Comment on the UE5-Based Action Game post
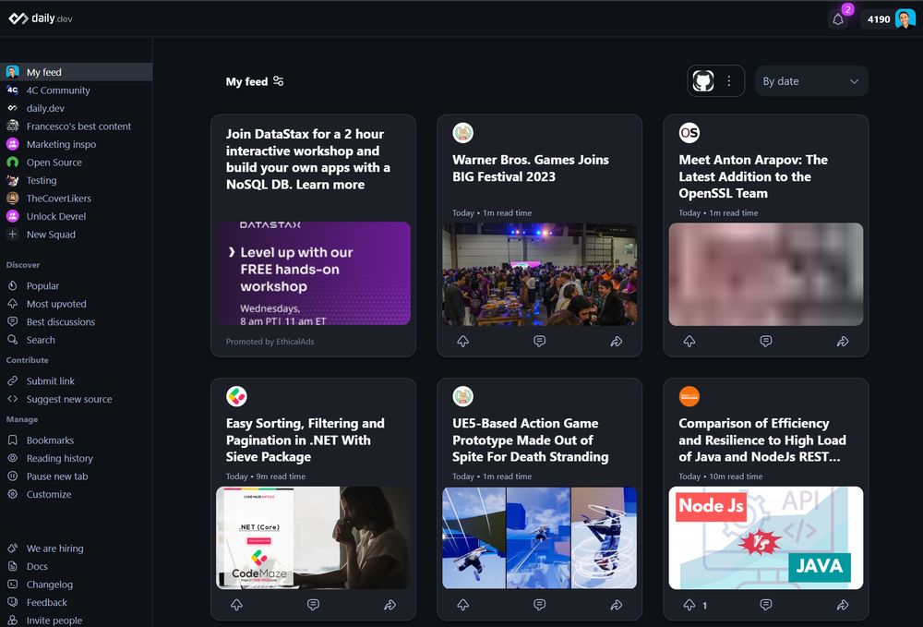Viewport: 923px width, 627px height. (539, 605)
